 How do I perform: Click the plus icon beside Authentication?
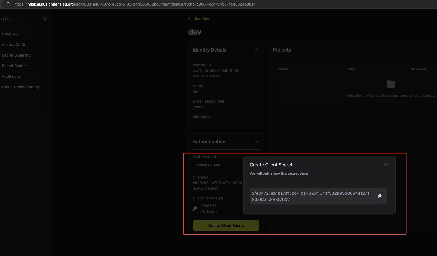(257, 142)
